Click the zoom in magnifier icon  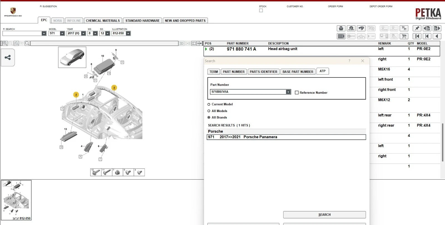(5, 43)
